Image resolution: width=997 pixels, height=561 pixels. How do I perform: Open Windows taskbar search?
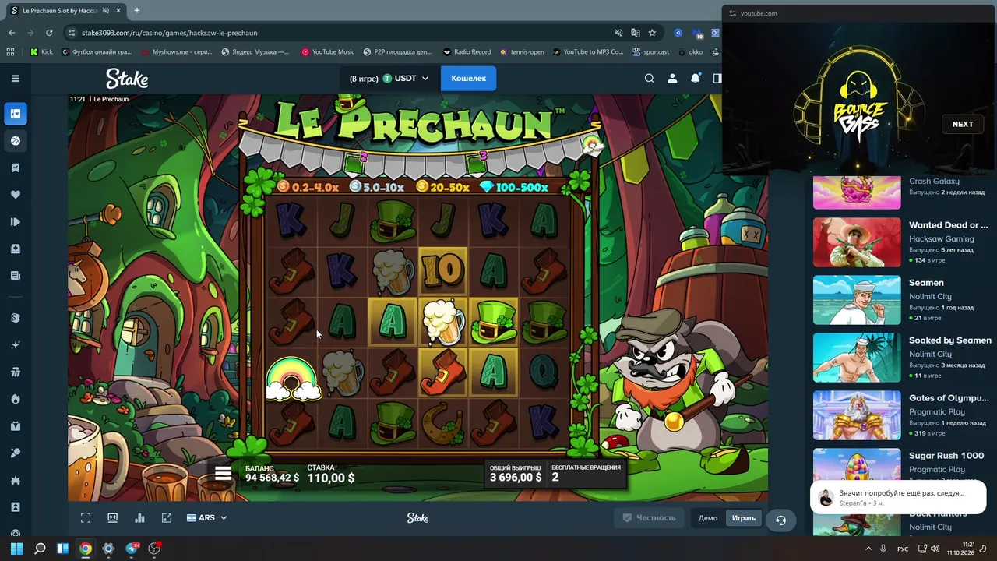pos(40,549)
